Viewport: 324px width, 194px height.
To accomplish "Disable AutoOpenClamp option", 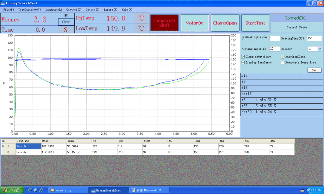I will pyautogui.click(x=283, y=57).
